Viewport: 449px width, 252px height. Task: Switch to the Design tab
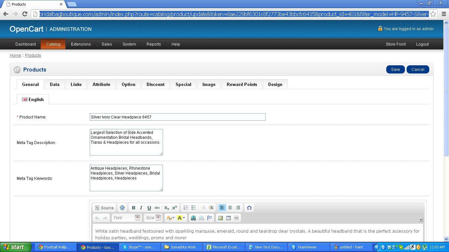(x=275, y=84)
